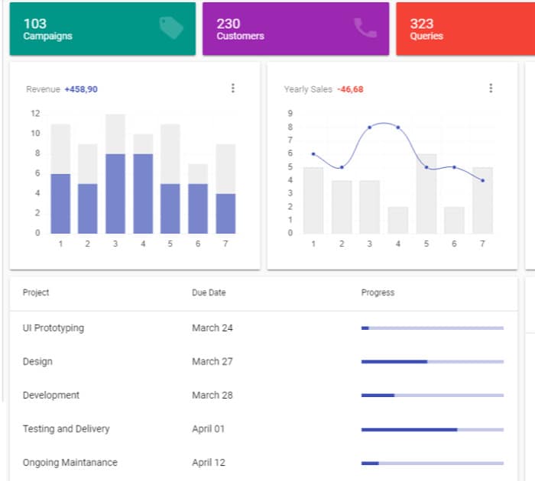Click the Design progress bar
Image resolution: width=535 pixels, height=481 pixels.
(432, 362)
